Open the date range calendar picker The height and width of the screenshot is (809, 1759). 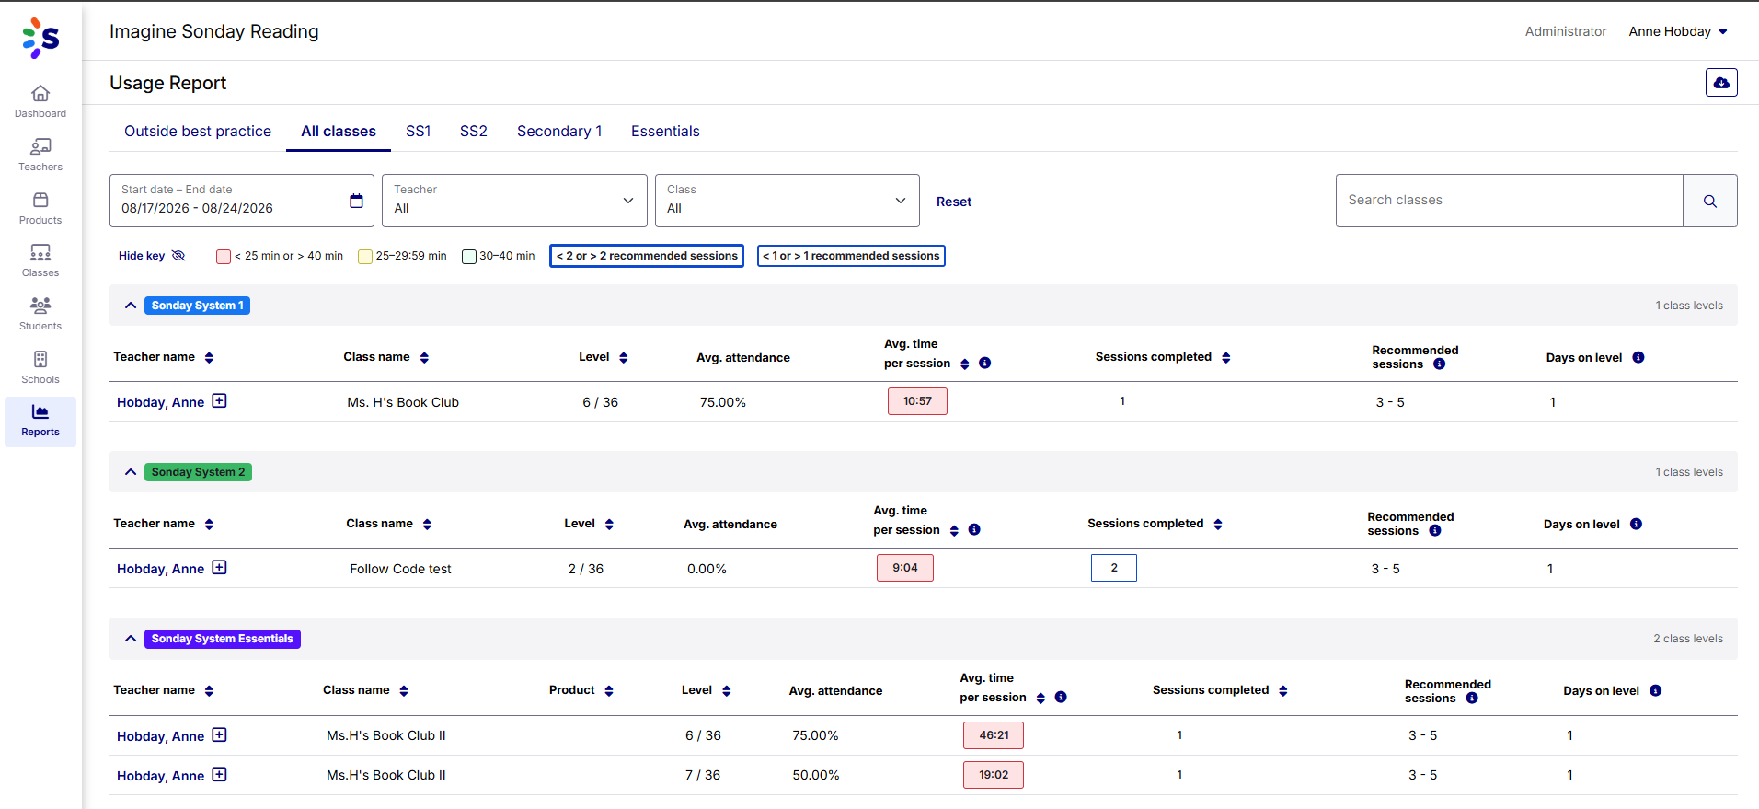tap(357, 201)
